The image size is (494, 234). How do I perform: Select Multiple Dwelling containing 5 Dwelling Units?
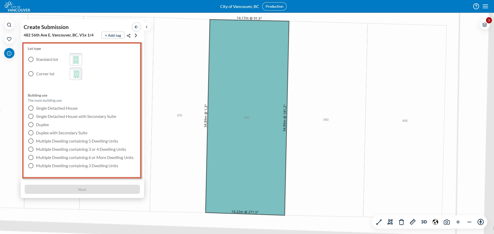31,141
